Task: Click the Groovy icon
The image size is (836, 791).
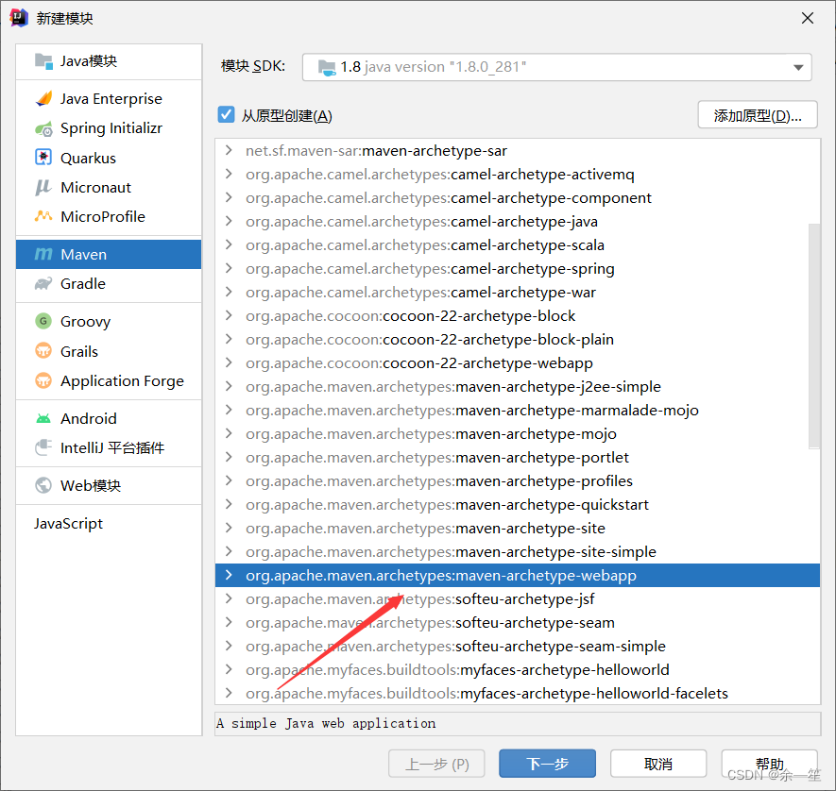Action: (43, 321)
